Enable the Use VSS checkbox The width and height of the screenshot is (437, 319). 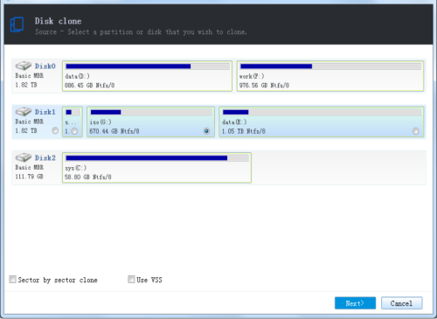point(131,280)
